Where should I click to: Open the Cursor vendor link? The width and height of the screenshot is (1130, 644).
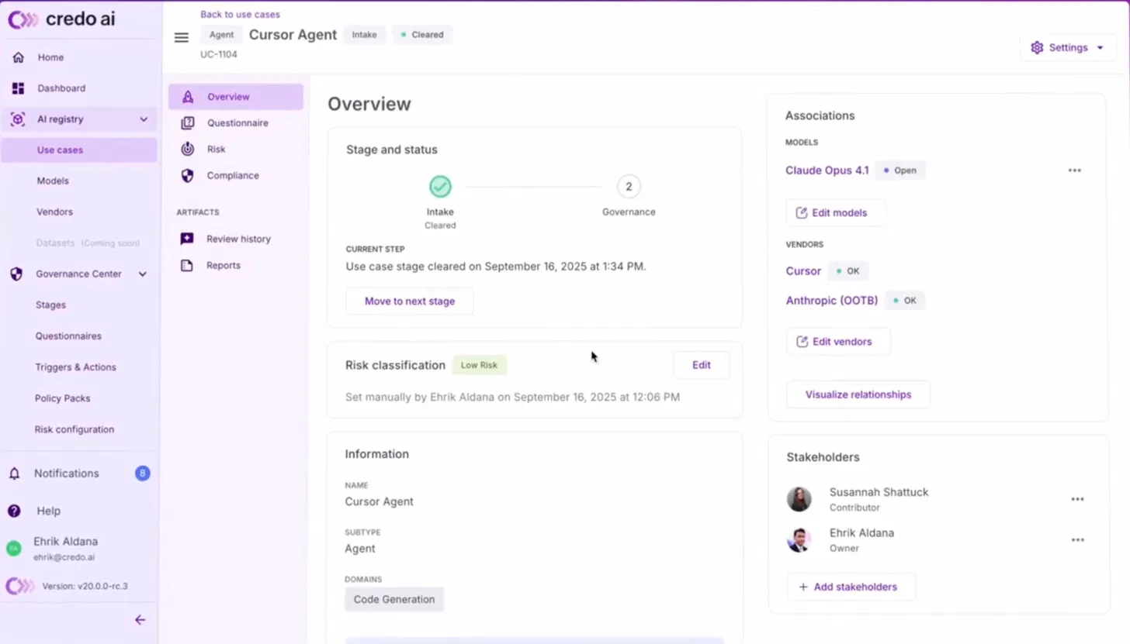click(x=802, y=271)
